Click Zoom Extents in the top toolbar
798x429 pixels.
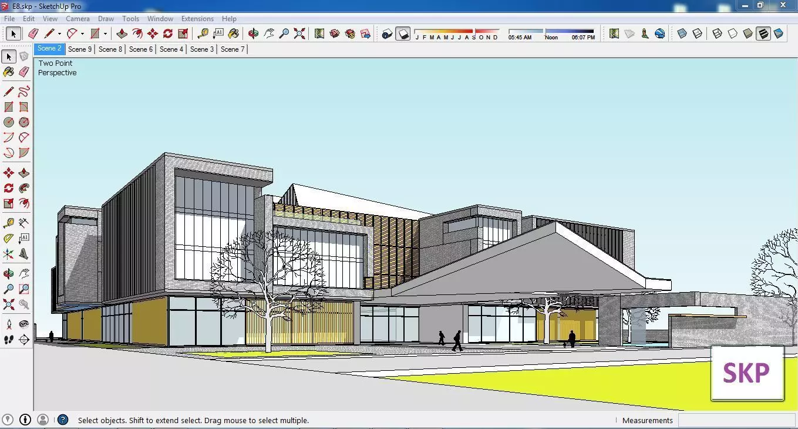(299, 33)
